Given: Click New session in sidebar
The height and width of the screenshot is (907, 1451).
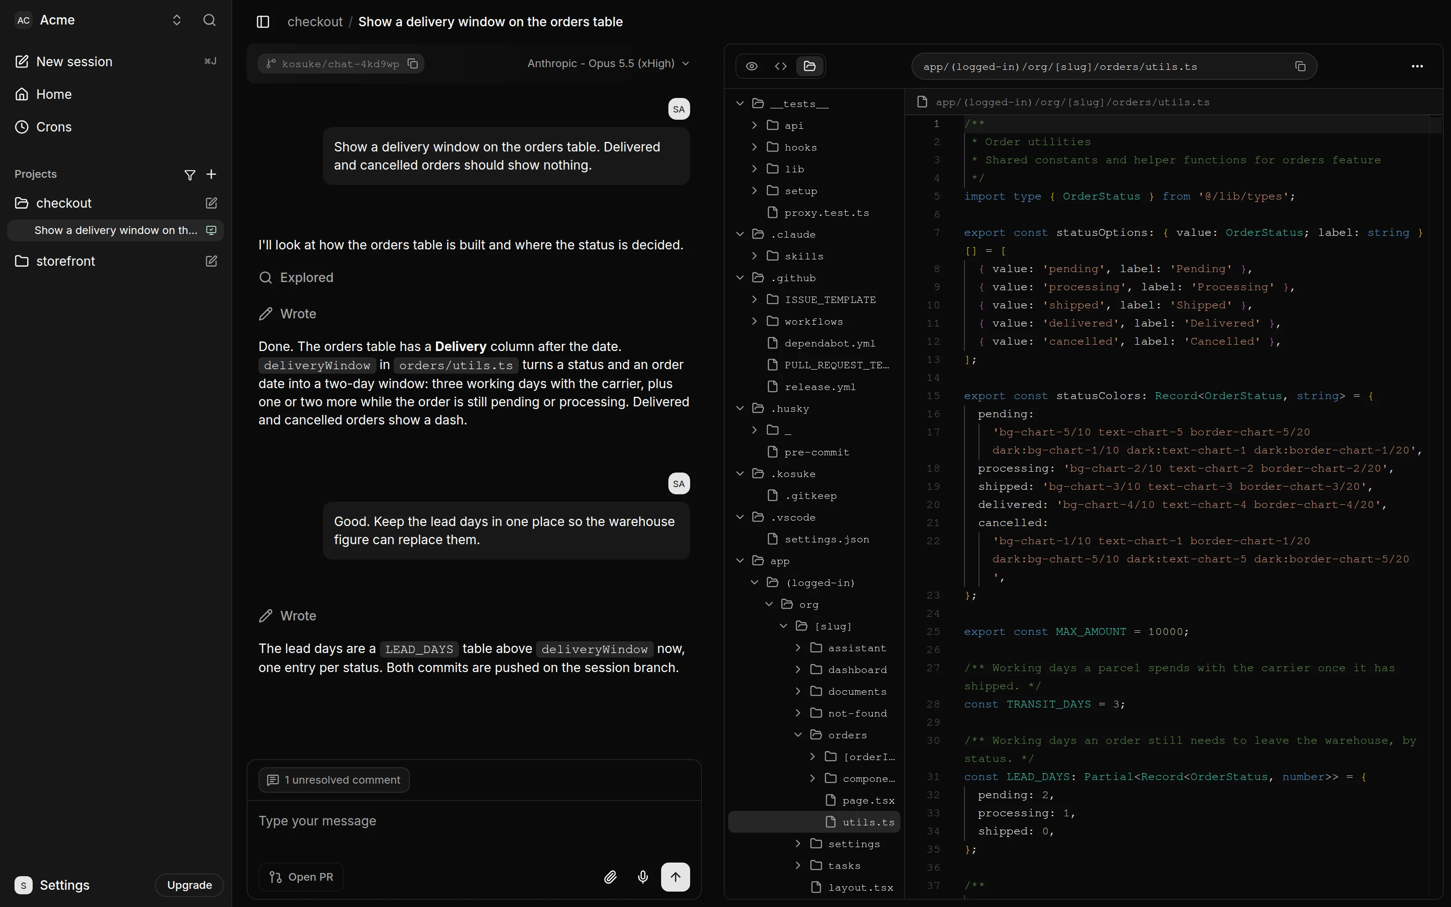Looking at the screenshot, I should click(x=115, y=62).
